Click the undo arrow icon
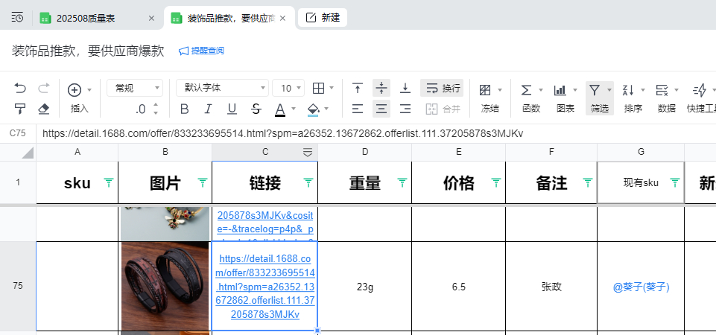This screenshot has width=716, height=335. click(20, 89)
